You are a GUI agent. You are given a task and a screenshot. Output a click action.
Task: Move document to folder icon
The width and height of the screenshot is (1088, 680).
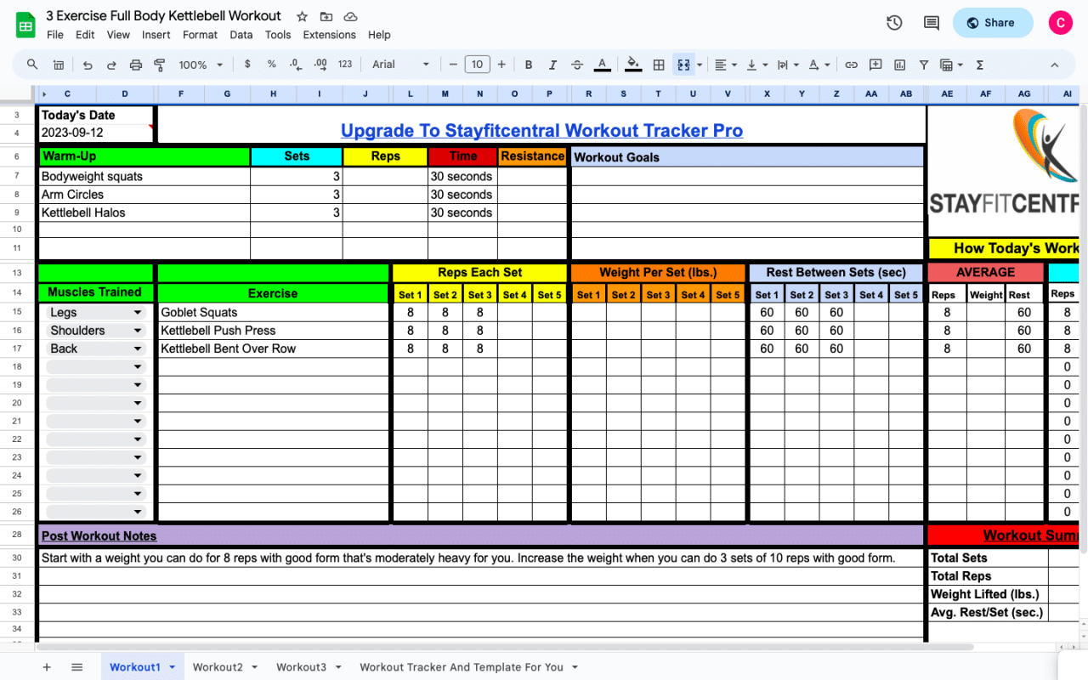click(326, 16)
